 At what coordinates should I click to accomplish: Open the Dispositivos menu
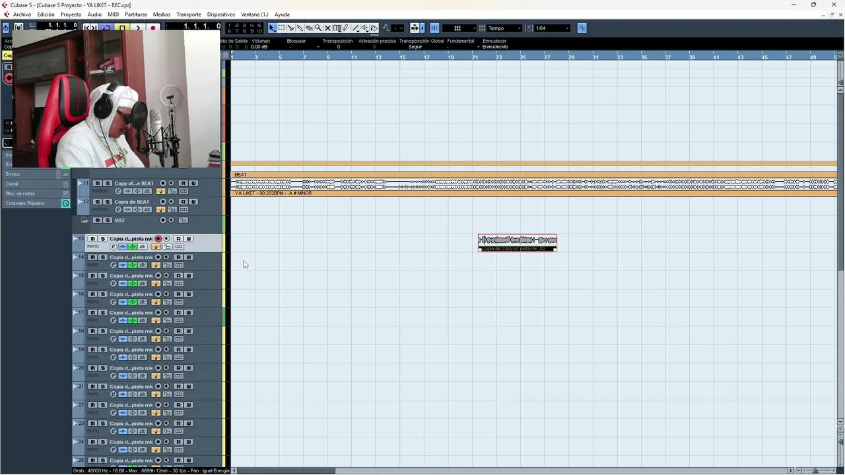click(x=220, y=15)
